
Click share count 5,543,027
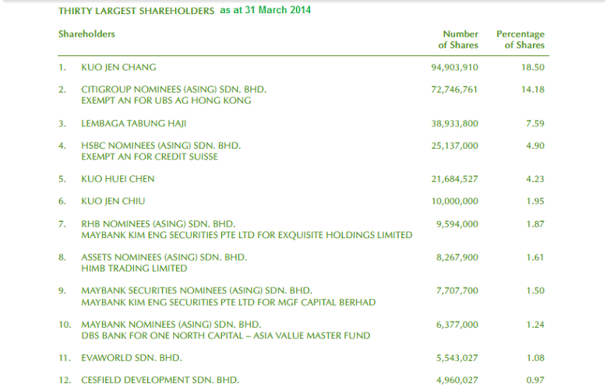click(457, 359)
